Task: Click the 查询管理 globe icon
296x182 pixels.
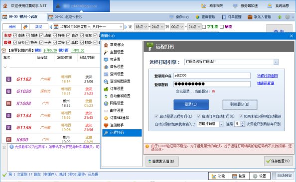Action: click(x=198, y=17)
